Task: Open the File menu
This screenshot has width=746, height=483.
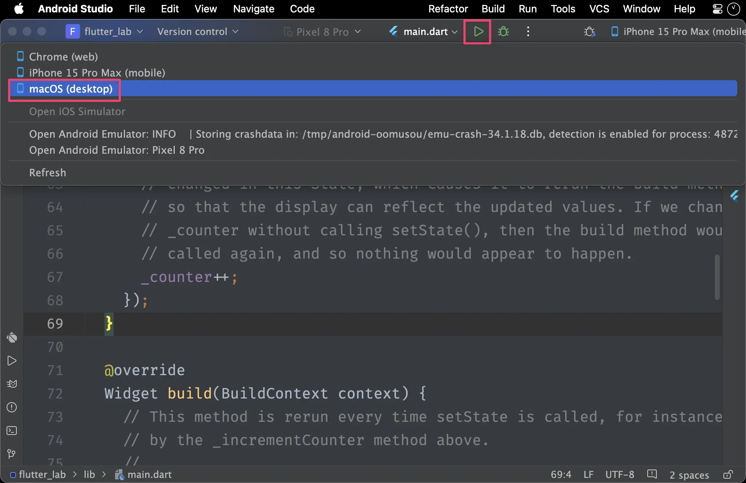Action: pyautogui.click(x=137, y=9)
